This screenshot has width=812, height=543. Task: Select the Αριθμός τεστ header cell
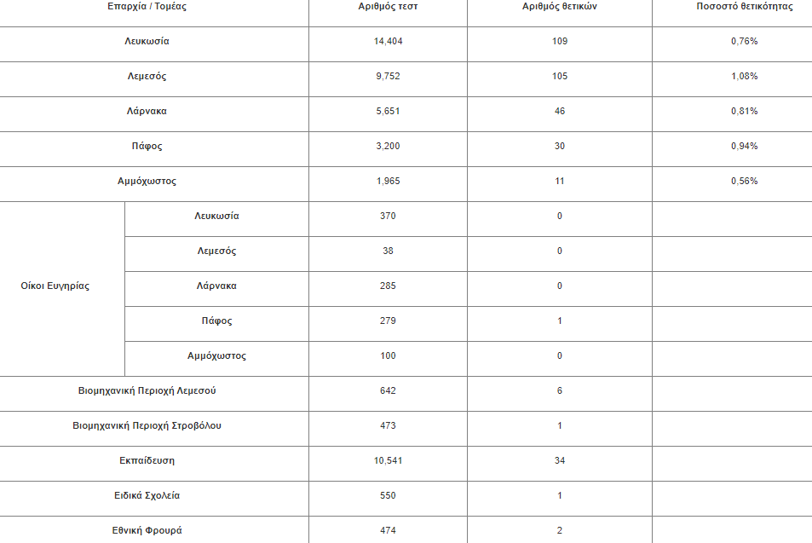click(x=388, y=7)
